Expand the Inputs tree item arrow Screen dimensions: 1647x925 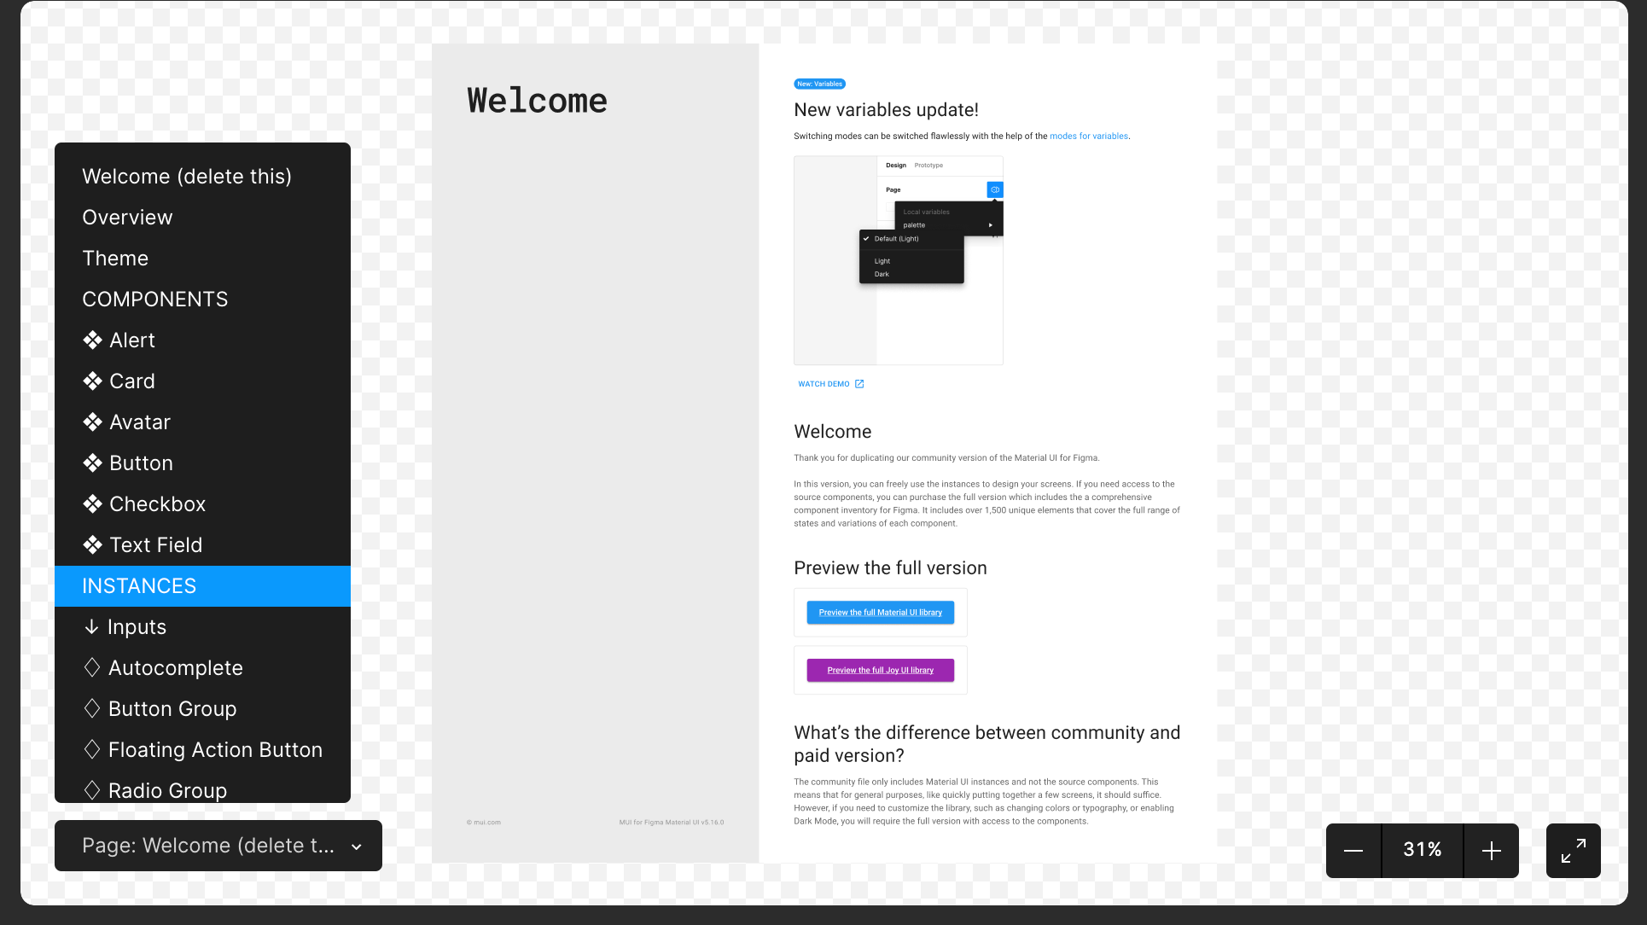point(91,626)
